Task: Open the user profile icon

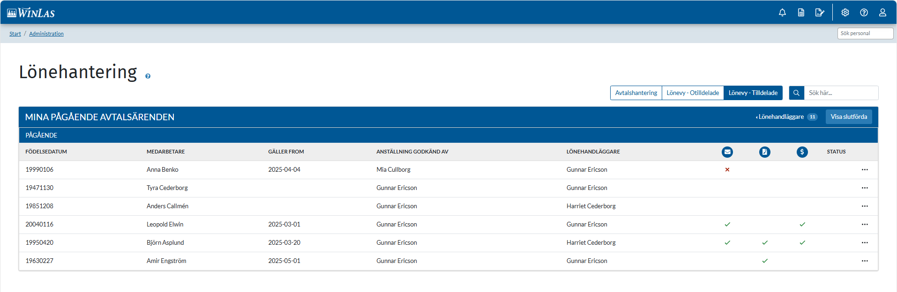Action: (x=882, y=13)
